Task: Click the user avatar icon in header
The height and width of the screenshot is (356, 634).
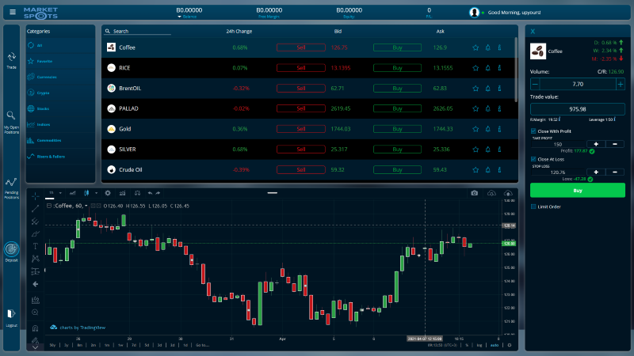Action: click(x=474, y=13)
